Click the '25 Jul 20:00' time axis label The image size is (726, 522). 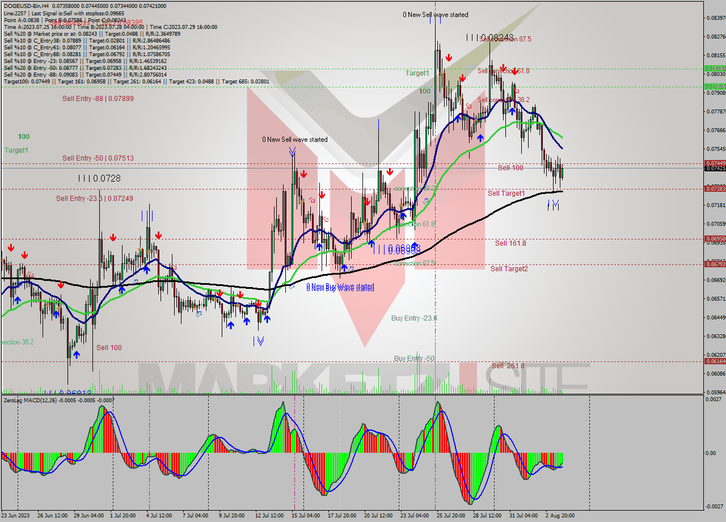click(450, 516)
